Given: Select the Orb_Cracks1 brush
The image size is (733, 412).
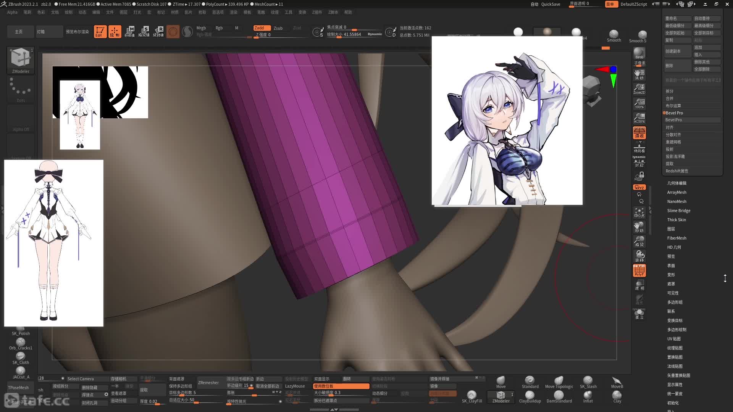Looking at the screenshot, I should pyautogui.click(x=21, y=344).
